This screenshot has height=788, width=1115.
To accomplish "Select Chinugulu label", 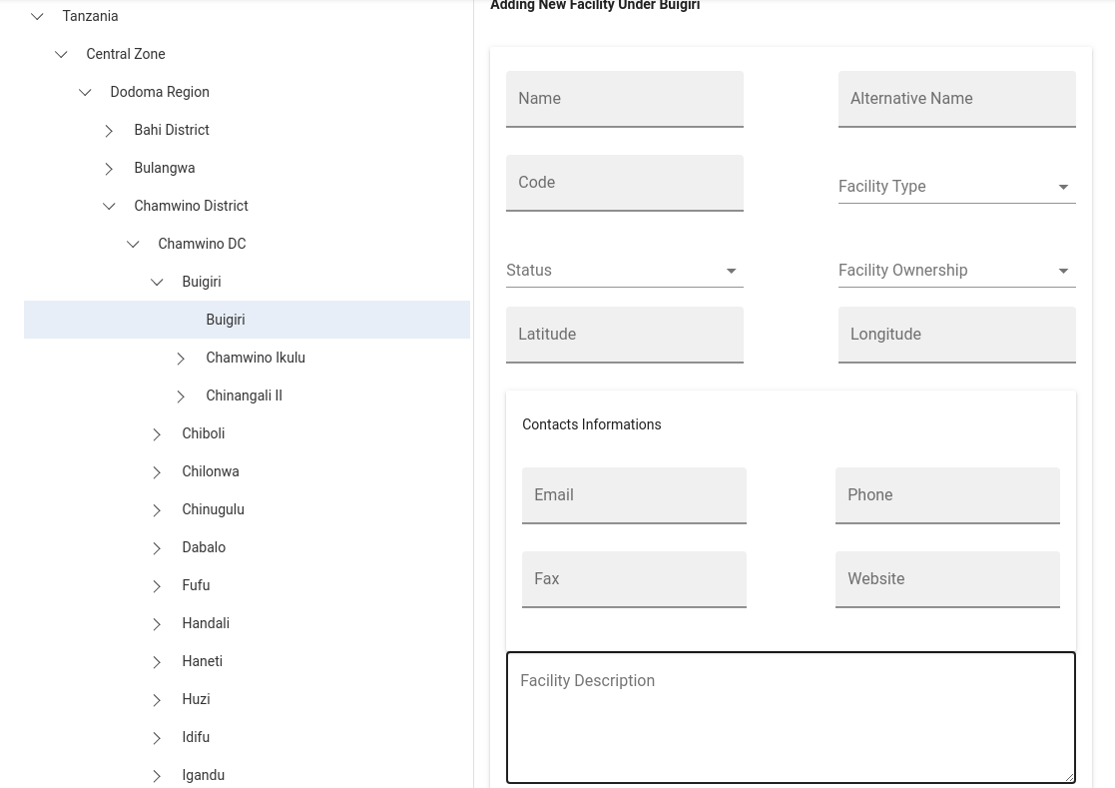I will tap(214, 509).
